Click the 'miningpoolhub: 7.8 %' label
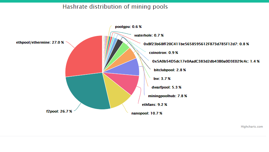269x152 pixels. point(168,96)
